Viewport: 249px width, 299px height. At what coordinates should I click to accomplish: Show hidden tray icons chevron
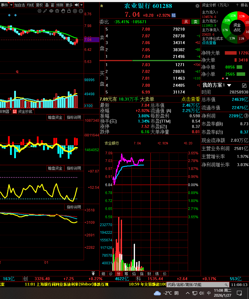click(x=188, y=293)
